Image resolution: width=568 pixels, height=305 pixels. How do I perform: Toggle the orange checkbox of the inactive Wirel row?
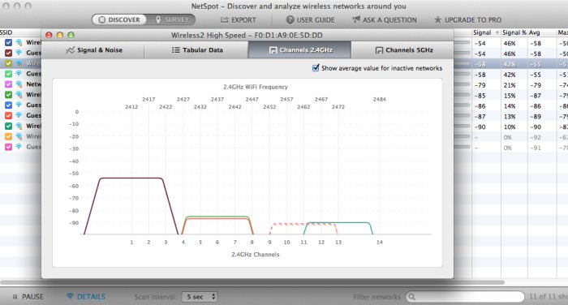(x=8, y=136)
